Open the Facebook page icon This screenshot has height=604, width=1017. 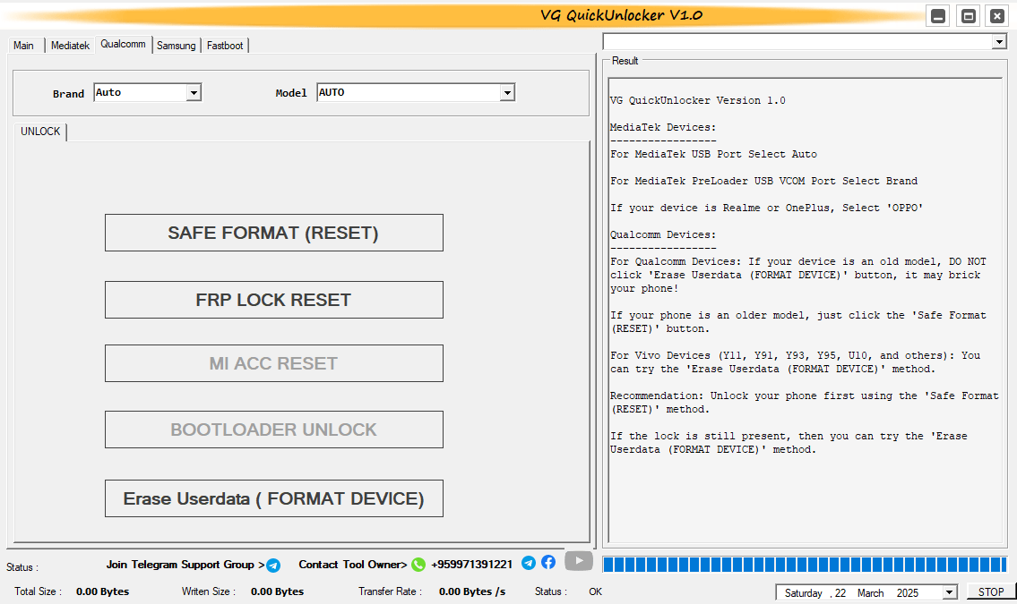point(547,563)
